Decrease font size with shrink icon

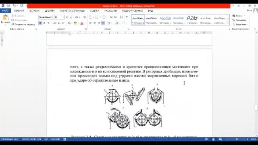[71, 17]
